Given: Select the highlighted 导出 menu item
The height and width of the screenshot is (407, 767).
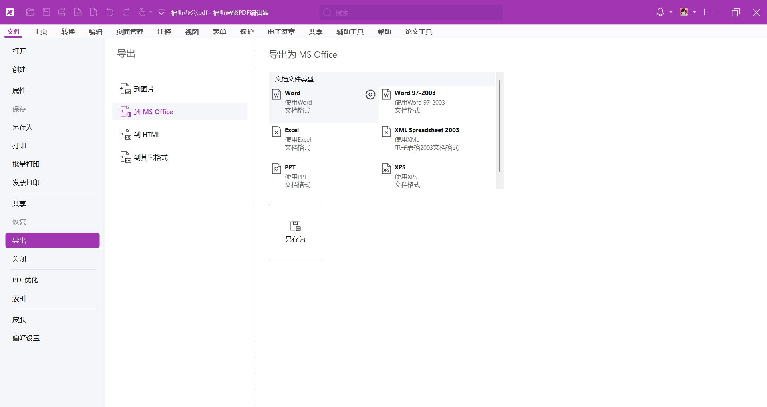Looking at the screenshot, I should tap(52, 240).
